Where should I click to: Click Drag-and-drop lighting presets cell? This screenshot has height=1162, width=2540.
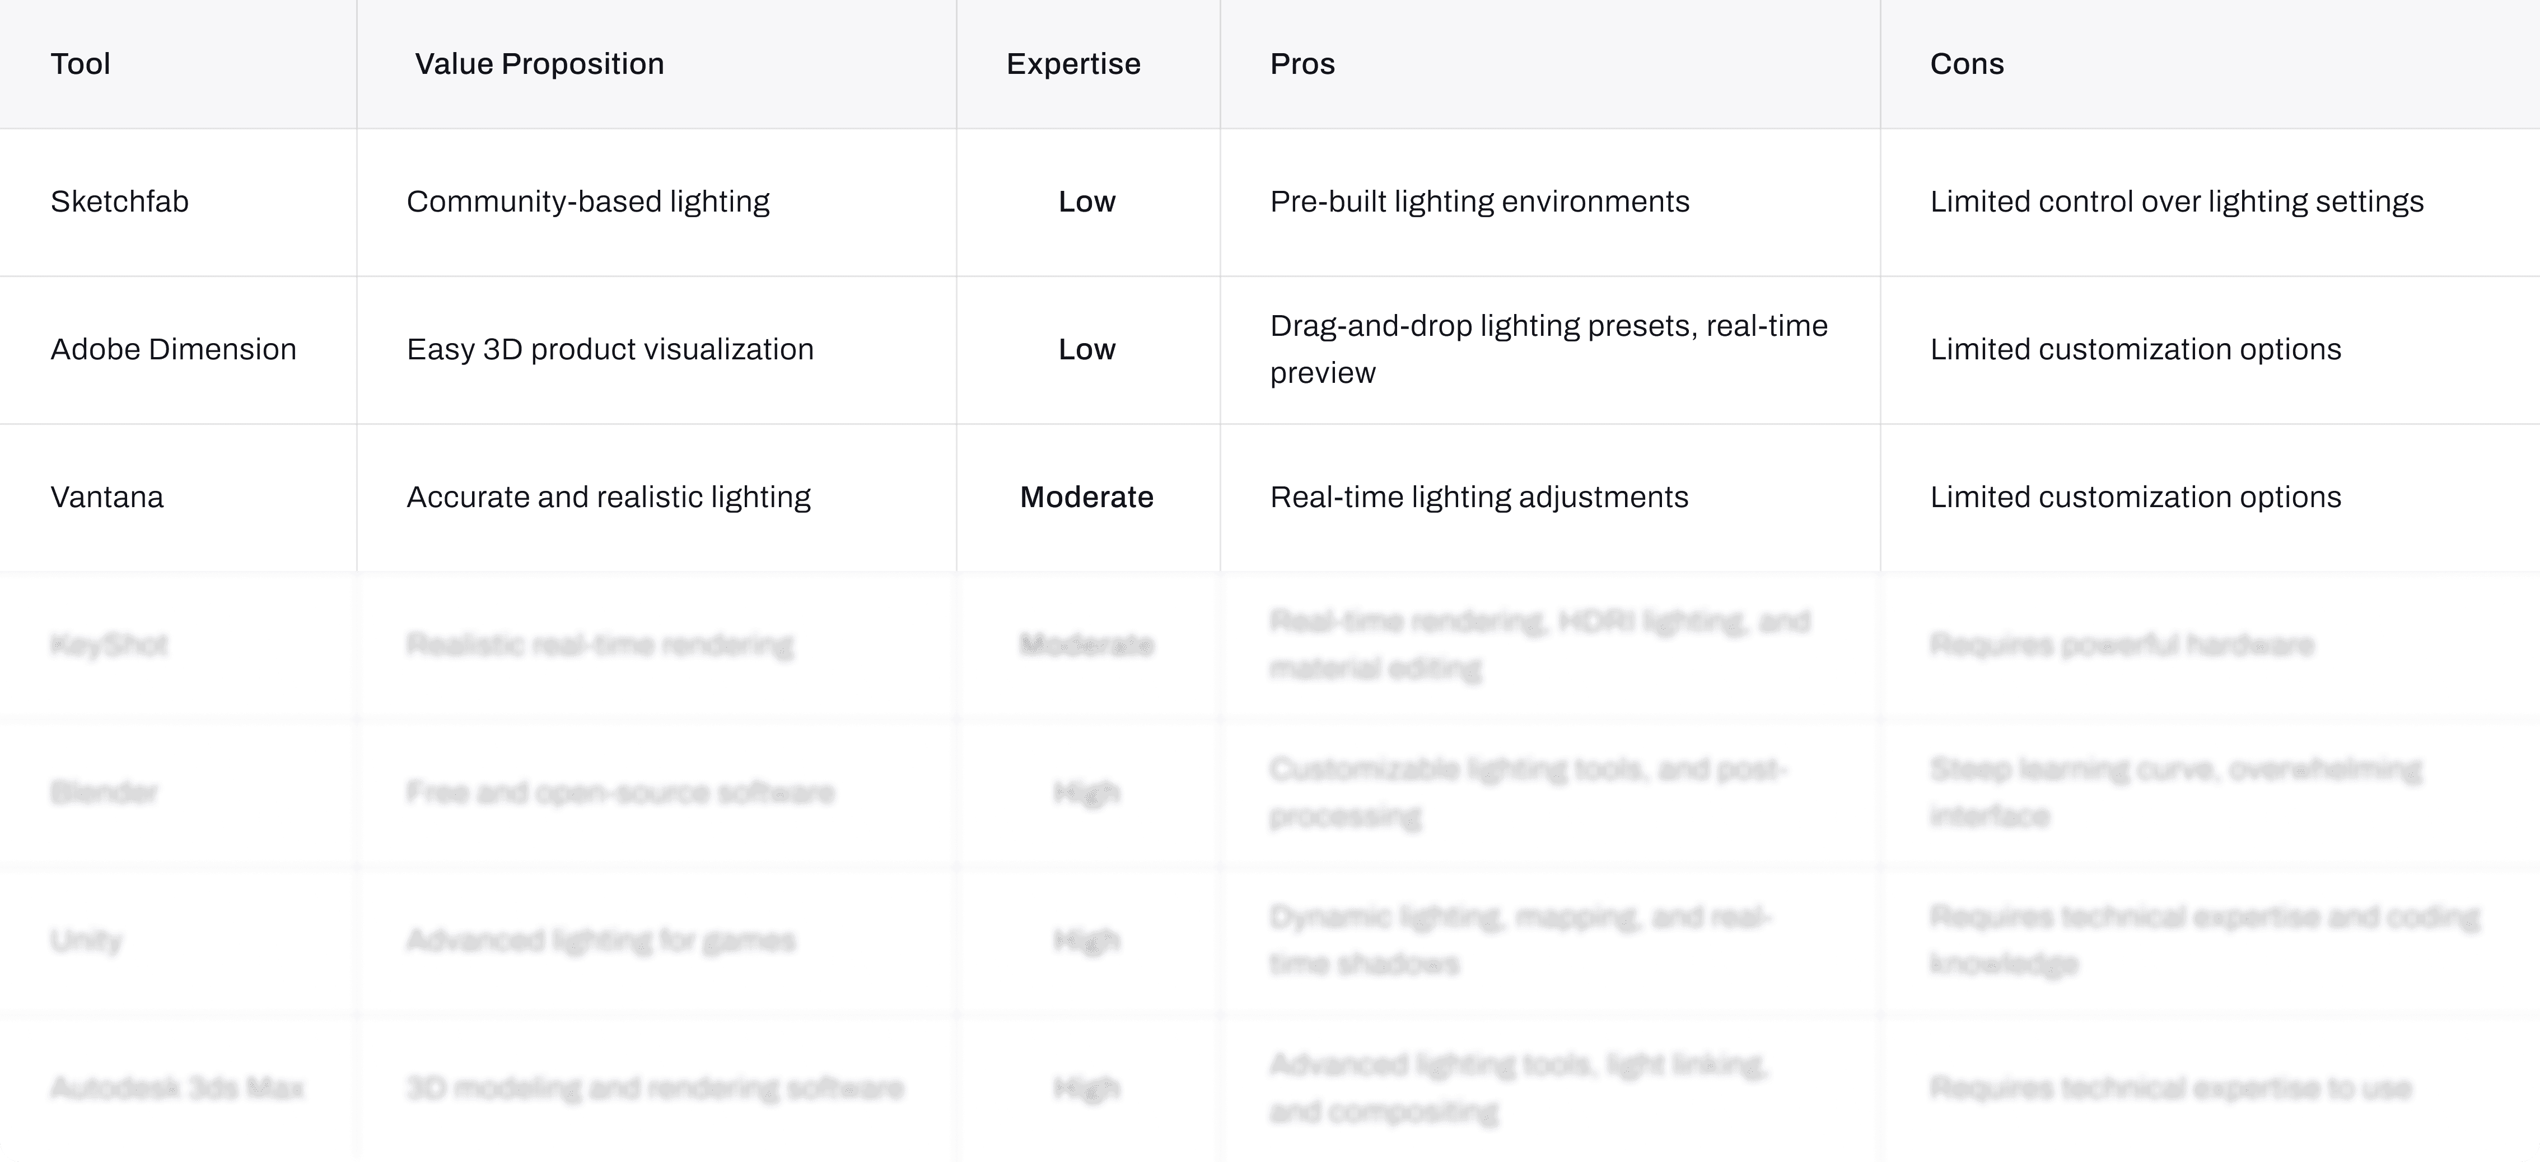click(x=1549, y=350)
